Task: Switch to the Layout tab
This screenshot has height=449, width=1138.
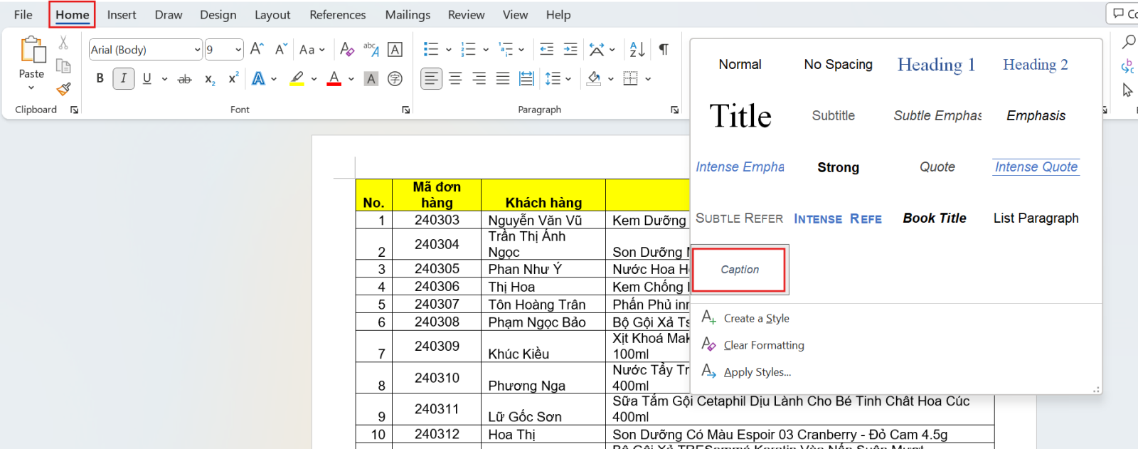Action: (x=272, y=15)
